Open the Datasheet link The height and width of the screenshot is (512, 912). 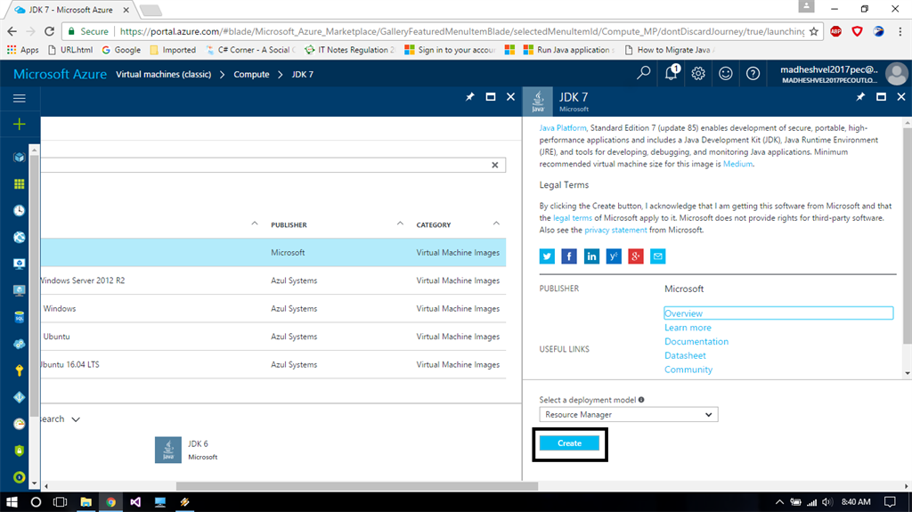point(685,355)
